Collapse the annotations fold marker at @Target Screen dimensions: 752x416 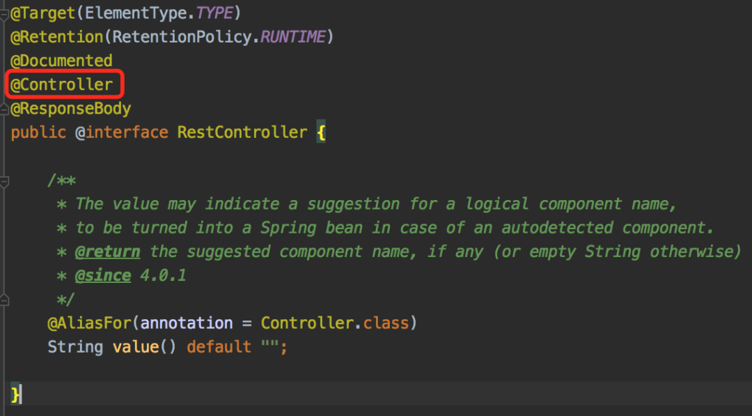click(x=4, y=15)
